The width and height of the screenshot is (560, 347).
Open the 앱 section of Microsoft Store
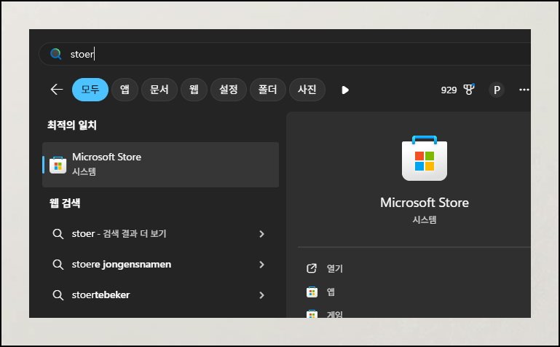[331, 292]
